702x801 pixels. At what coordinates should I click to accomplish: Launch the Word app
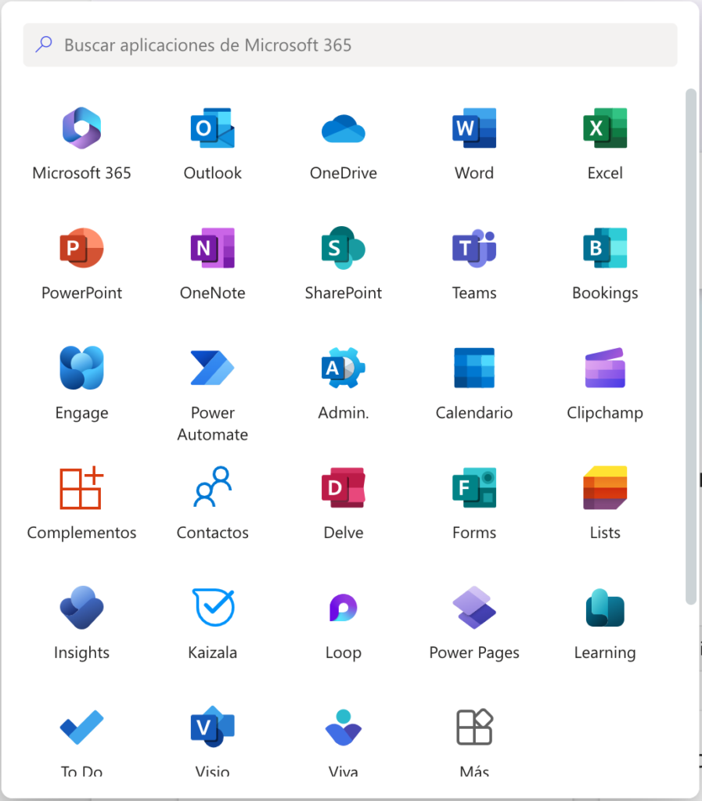click(474, 128)
